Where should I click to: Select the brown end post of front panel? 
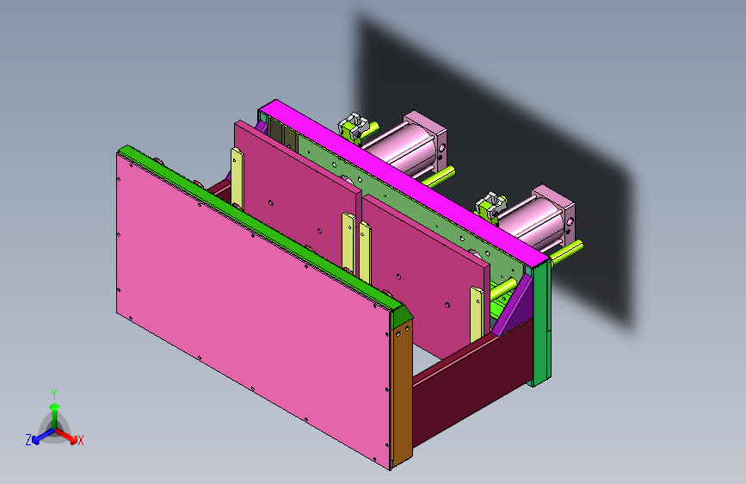pyautogui.click(x=402, y=393)
